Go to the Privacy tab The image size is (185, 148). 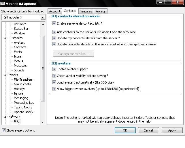tap(100, 11)
